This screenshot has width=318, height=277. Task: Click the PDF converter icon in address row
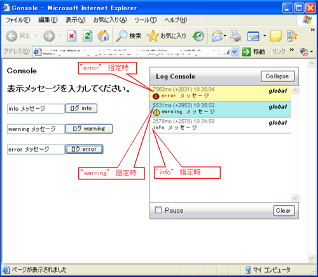click(x=304, y=52)
